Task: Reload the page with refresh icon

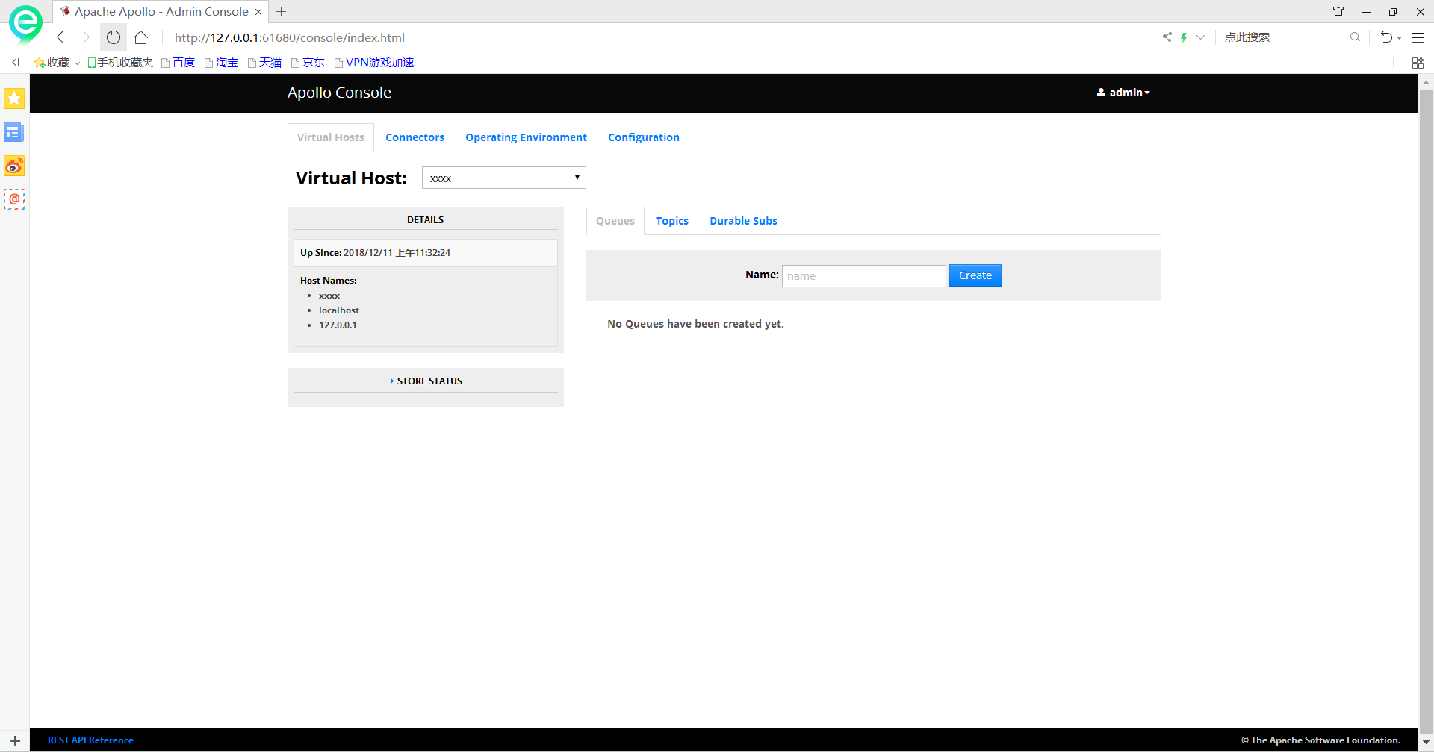Action: click(x=113, y=37)
